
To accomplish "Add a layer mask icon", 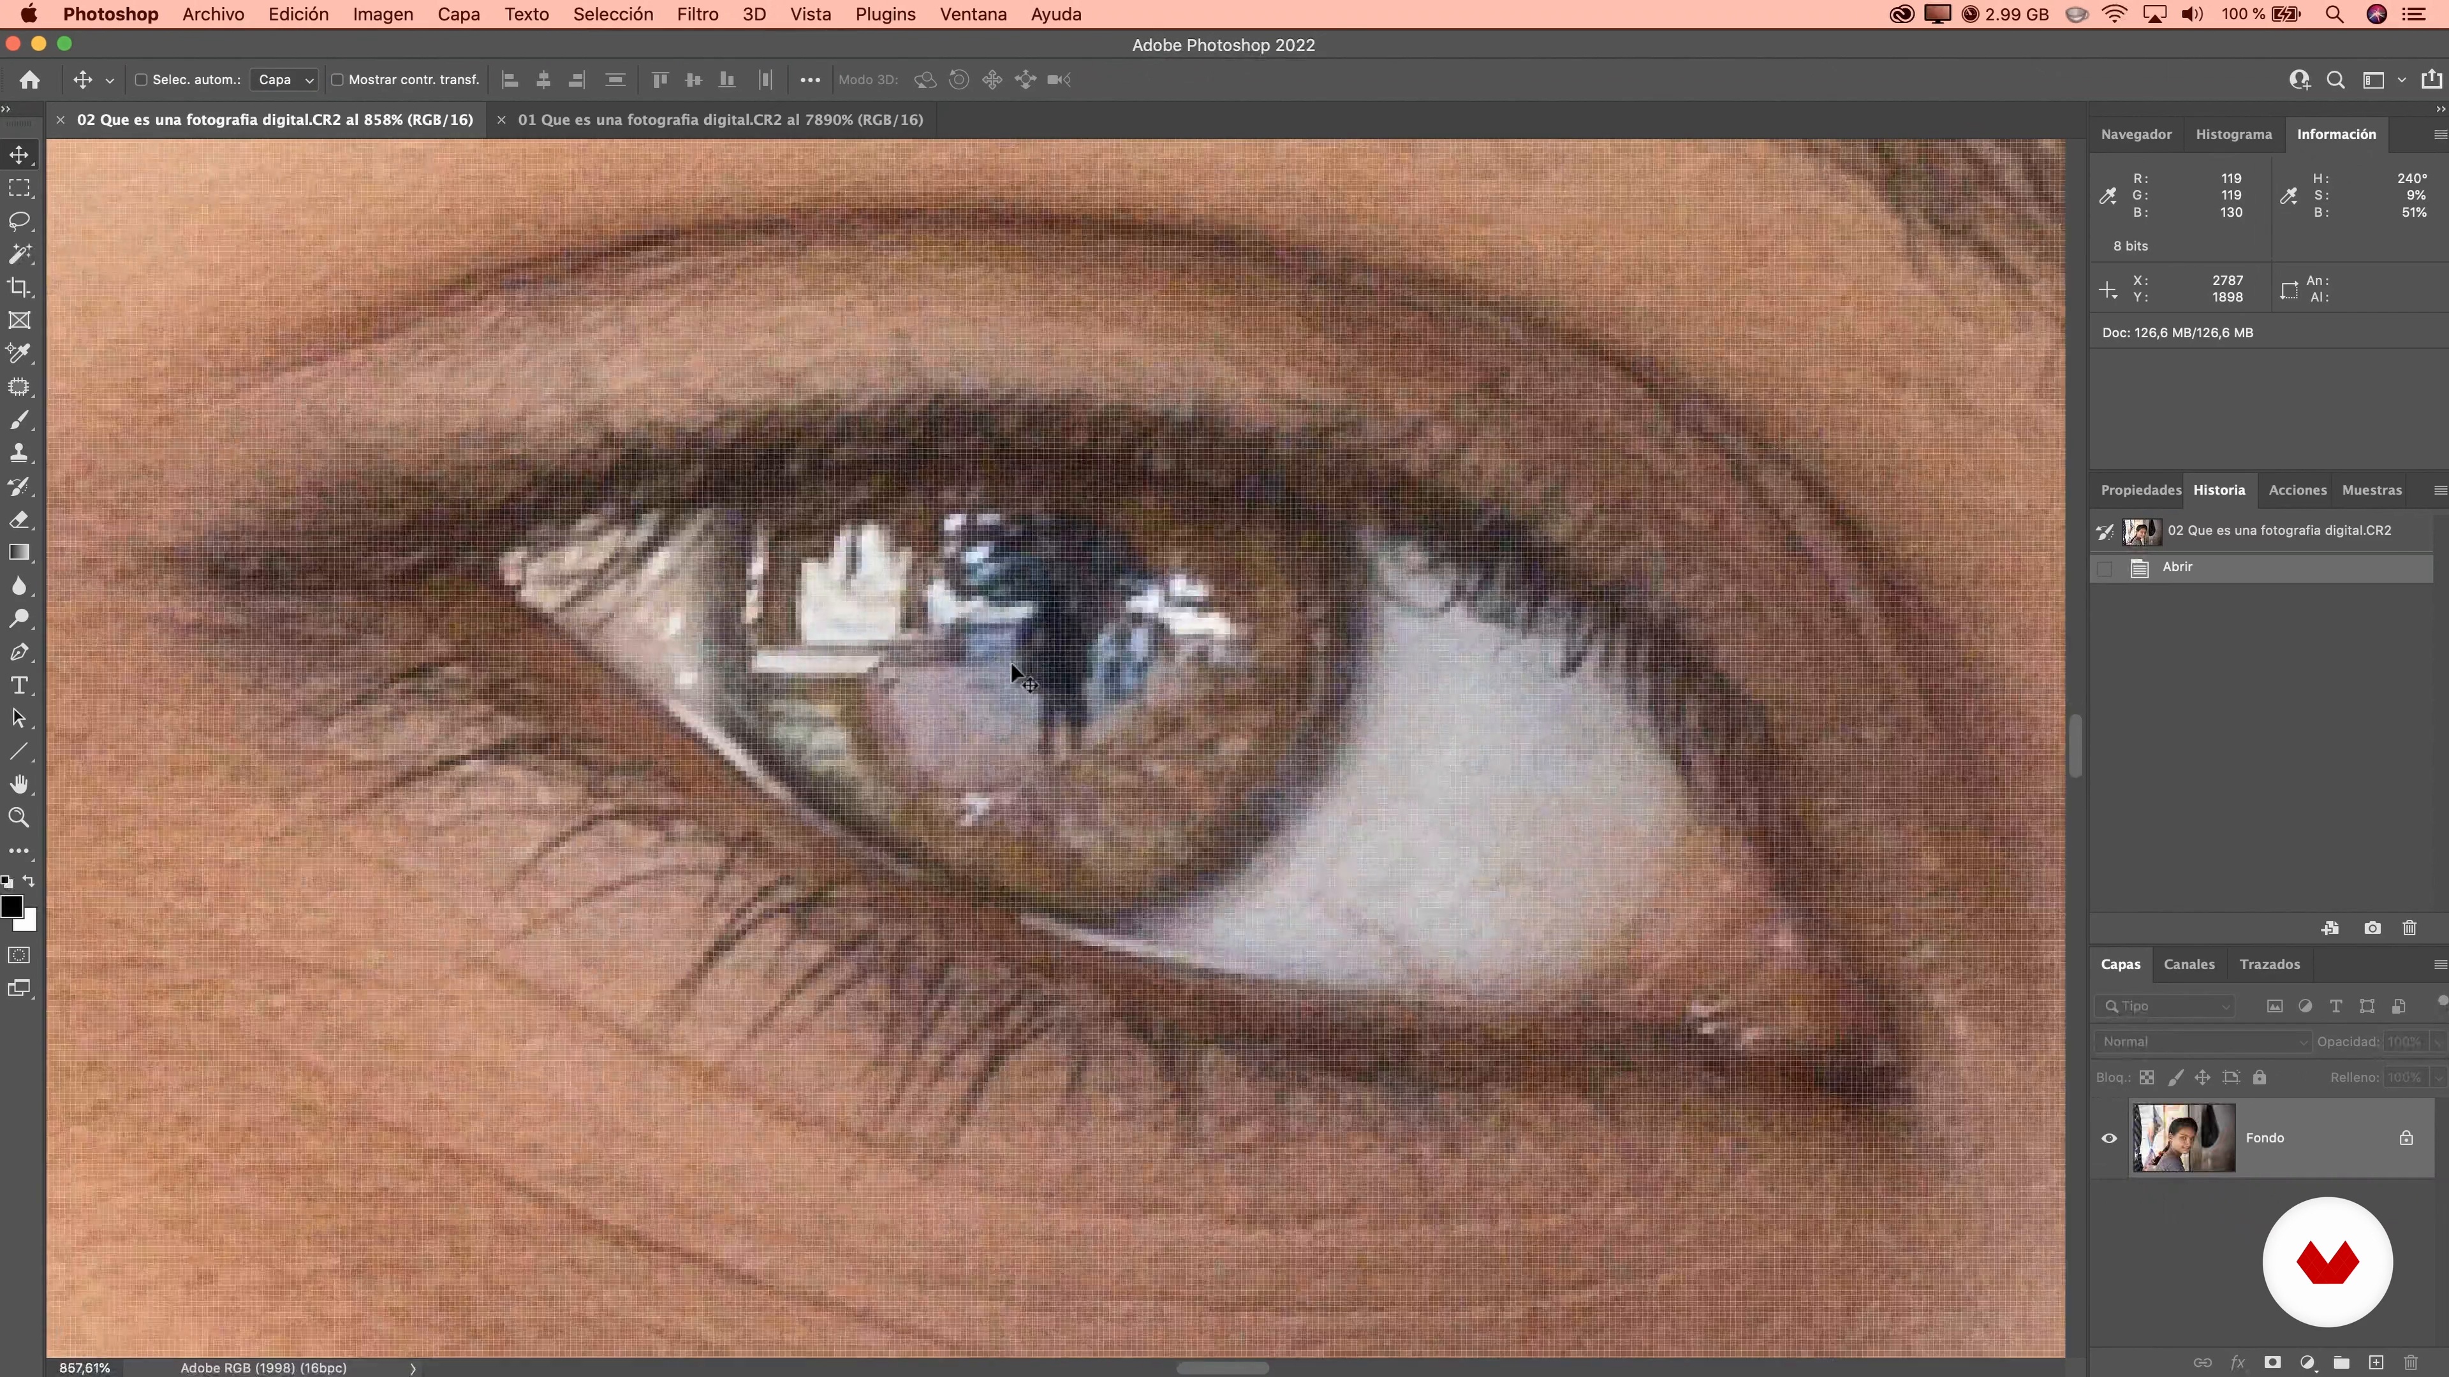I will point(2272,1363).
